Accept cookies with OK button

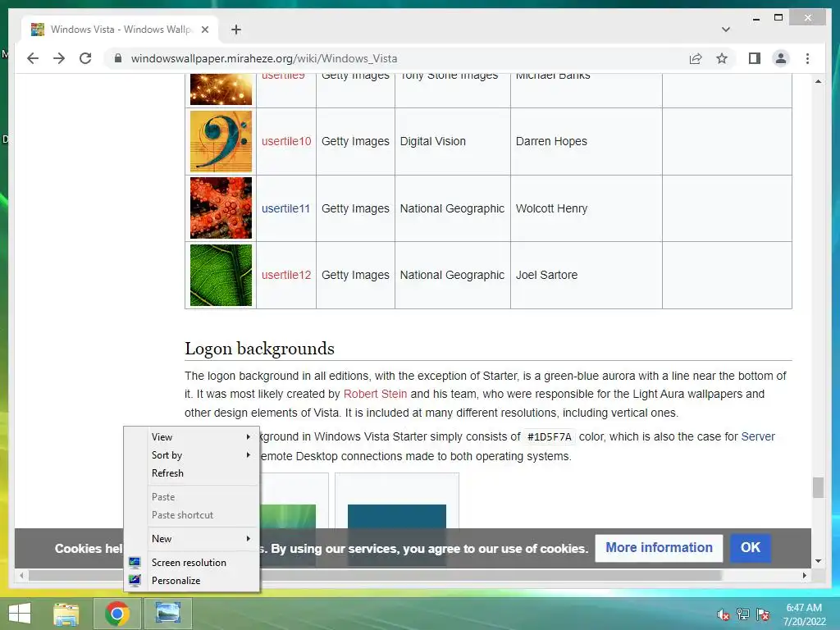tap(750, 547)
